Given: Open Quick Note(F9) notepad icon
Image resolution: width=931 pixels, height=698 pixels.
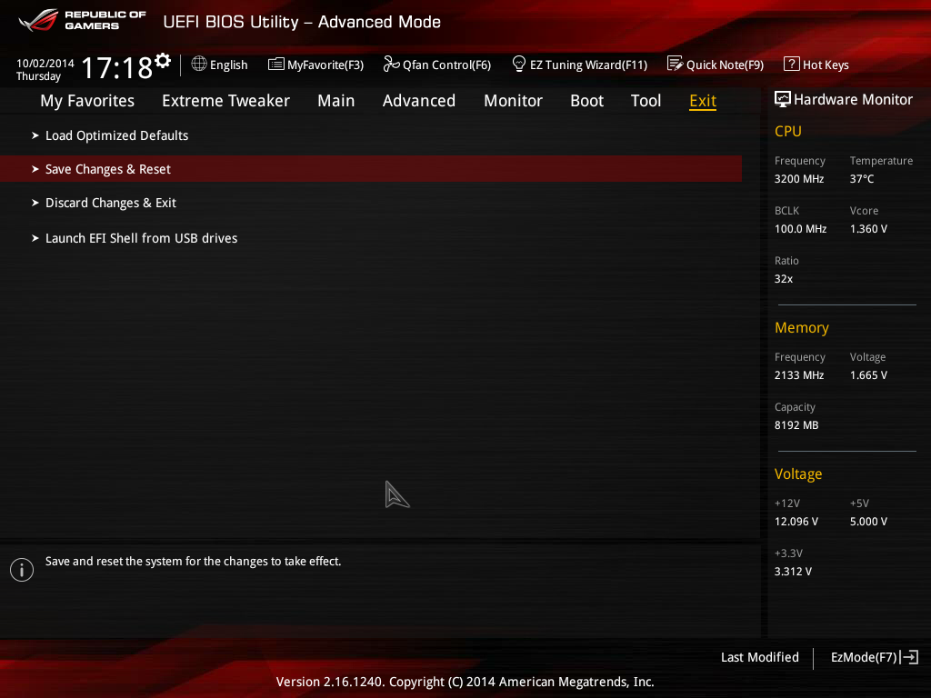Looking at the screenshot, I should 675,64.
